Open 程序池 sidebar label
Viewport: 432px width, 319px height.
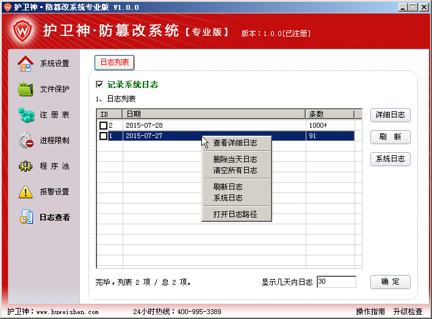pos(54,166)
